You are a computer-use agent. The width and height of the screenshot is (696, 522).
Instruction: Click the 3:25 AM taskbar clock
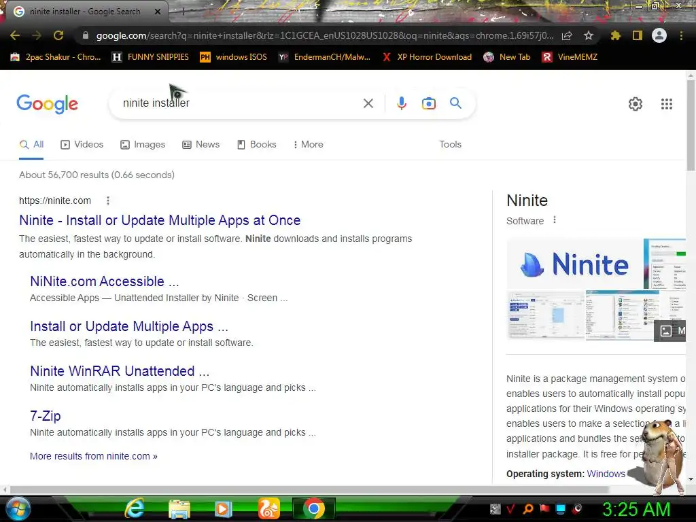[x=636, y=509]
